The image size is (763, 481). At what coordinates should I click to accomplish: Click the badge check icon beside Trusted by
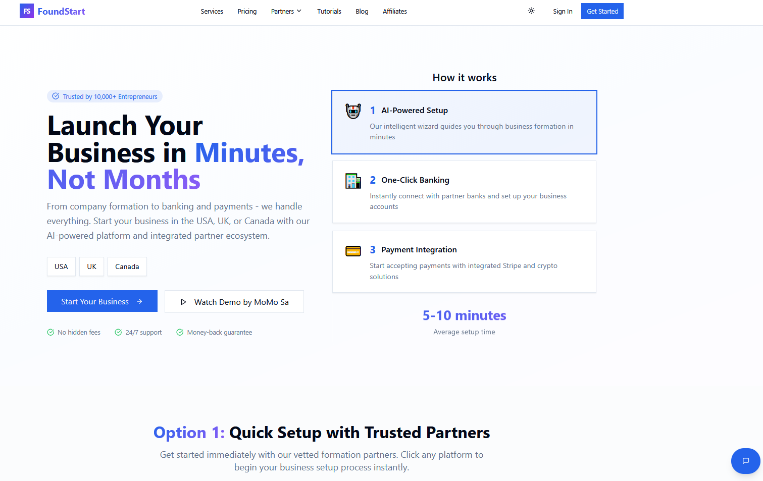click(56, 96)
